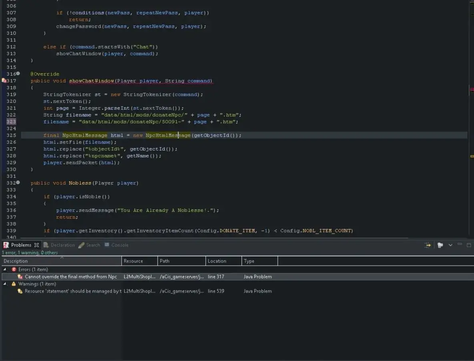Sort by the Description column header

61,261
